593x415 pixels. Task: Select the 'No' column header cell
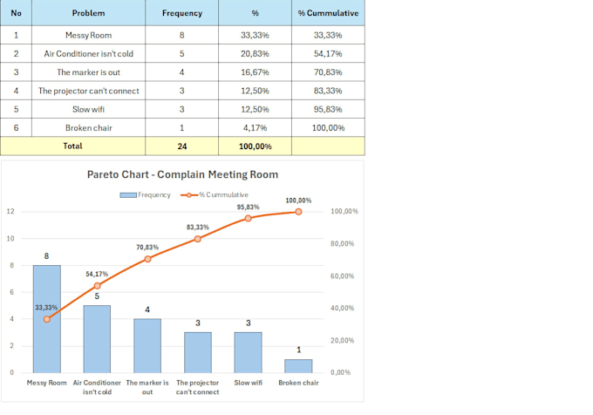coord(16,13)
